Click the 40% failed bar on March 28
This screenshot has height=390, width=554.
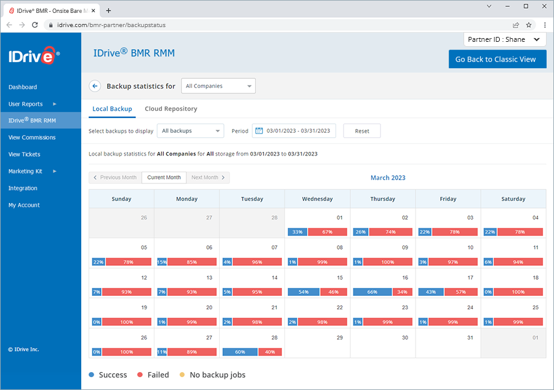pos(270,352)
